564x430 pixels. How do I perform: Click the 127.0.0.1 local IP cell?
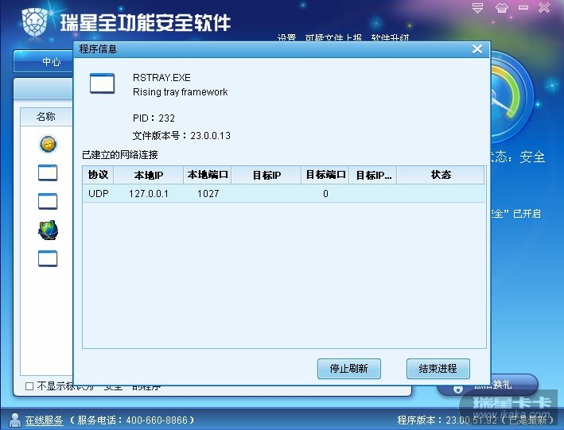click(x=148, y=194)
